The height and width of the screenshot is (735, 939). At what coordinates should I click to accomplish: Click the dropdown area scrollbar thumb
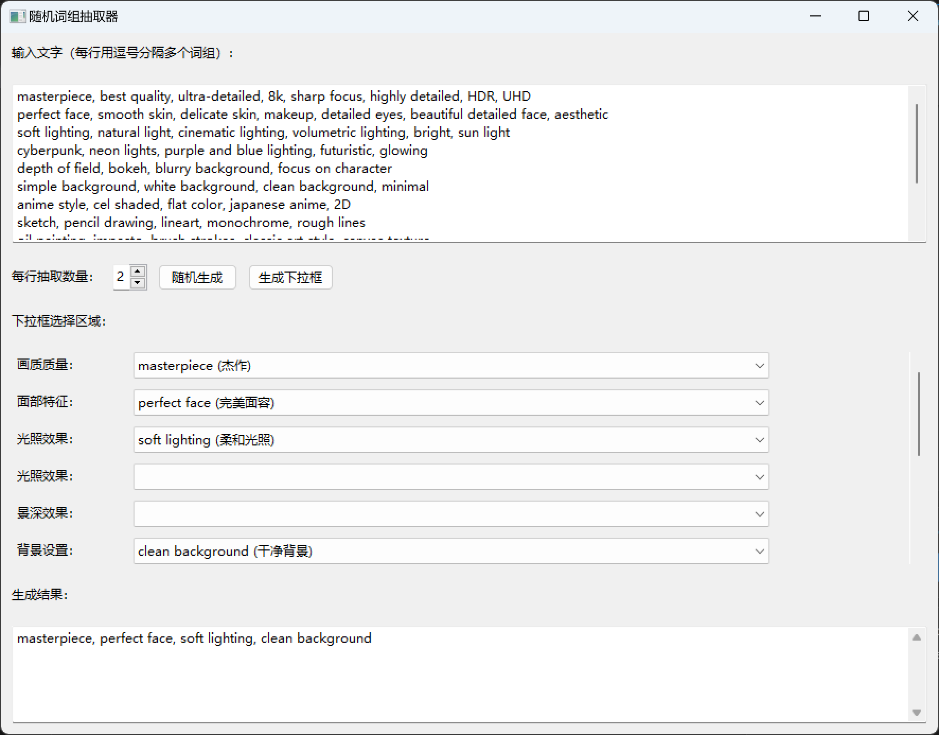tap(918, 414)
